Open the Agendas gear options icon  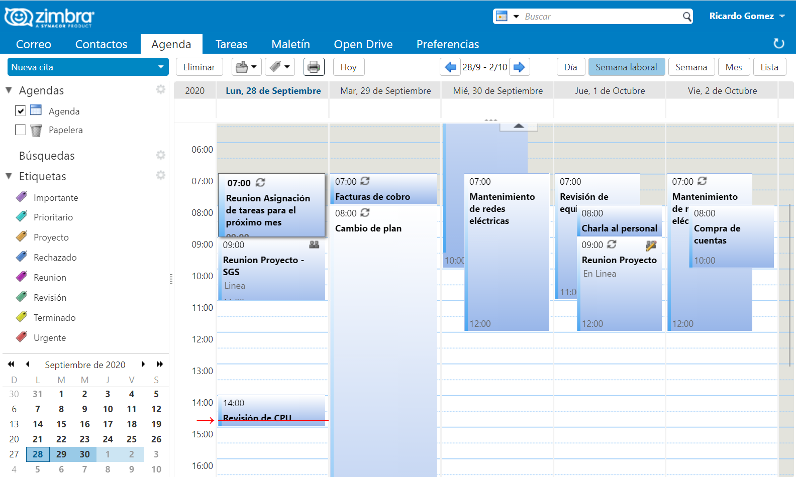(160, 89)
